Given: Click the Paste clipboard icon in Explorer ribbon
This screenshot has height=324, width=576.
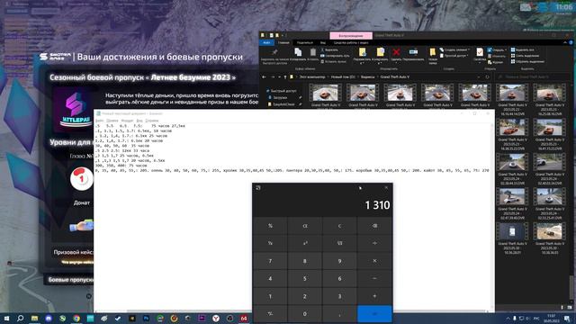Looking at the screenshot, I should pos(313,52).
